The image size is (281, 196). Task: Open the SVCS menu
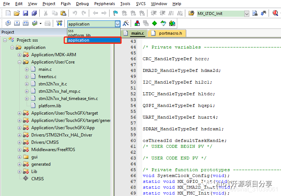click(x=140, y=4)
